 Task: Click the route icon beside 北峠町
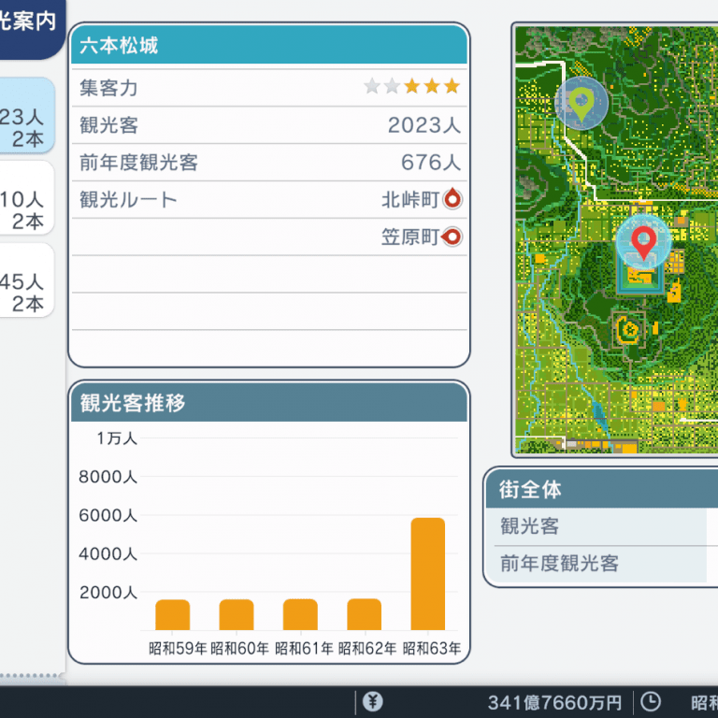click(x=452, y=199)
